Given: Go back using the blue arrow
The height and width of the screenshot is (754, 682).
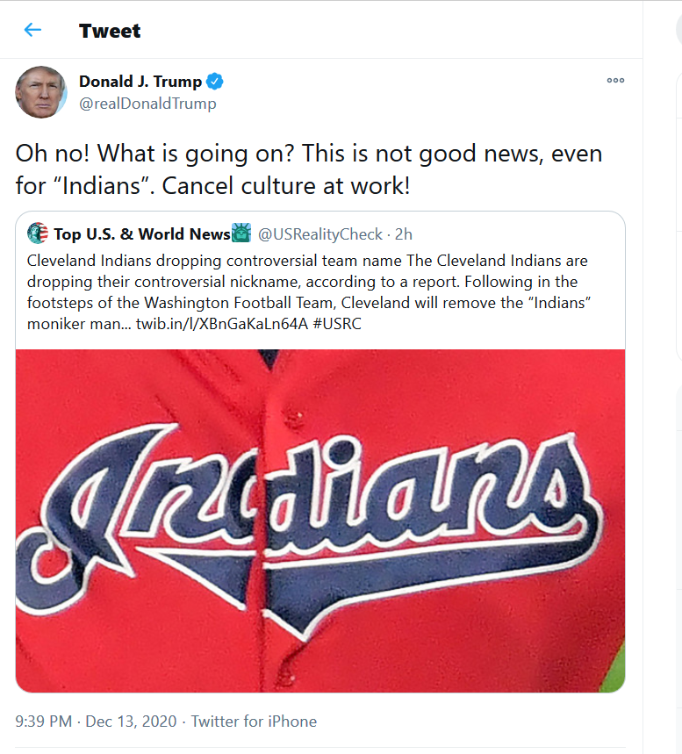Looking at the screenshot, I should point(32,30).
